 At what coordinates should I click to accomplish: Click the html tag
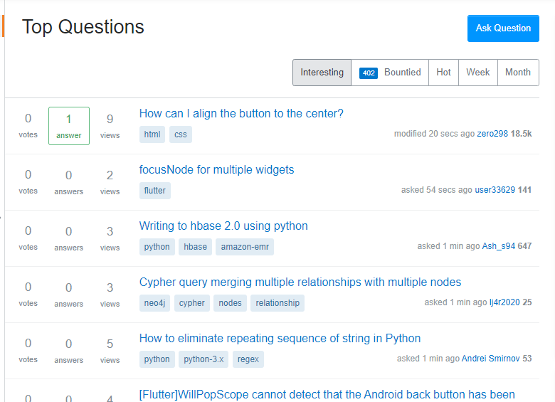152,134
